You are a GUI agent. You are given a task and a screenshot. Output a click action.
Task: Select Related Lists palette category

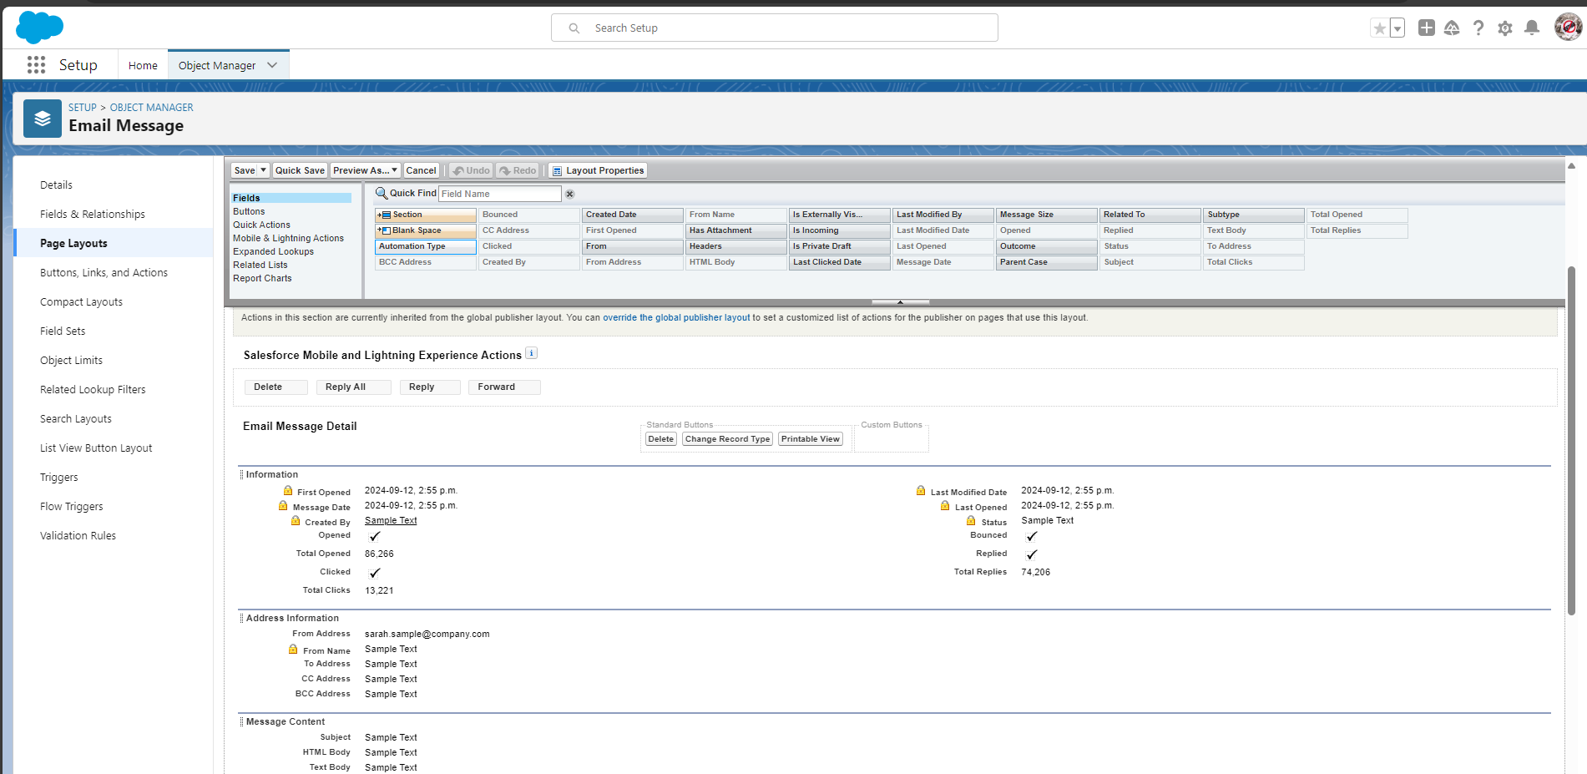pos(260,265)
